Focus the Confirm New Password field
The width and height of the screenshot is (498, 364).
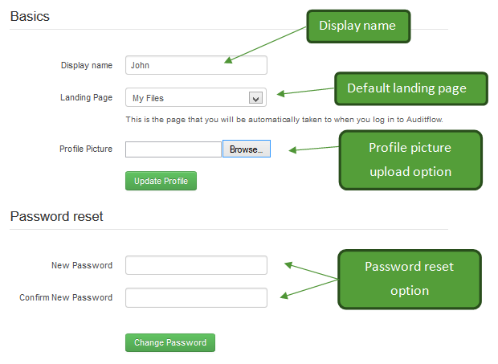pos(196,297)
